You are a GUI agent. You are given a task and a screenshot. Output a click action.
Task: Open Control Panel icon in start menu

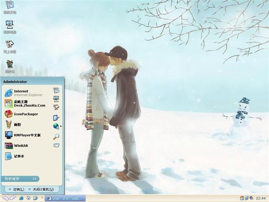point(56,118)
